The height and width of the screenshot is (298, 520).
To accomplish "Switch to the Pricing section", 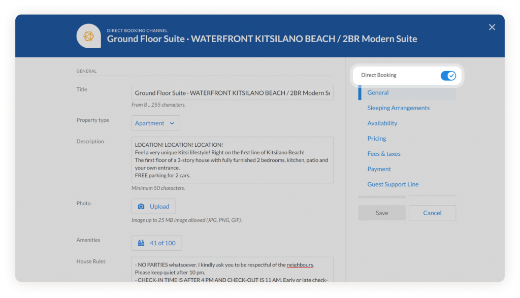I will [376, 139].
